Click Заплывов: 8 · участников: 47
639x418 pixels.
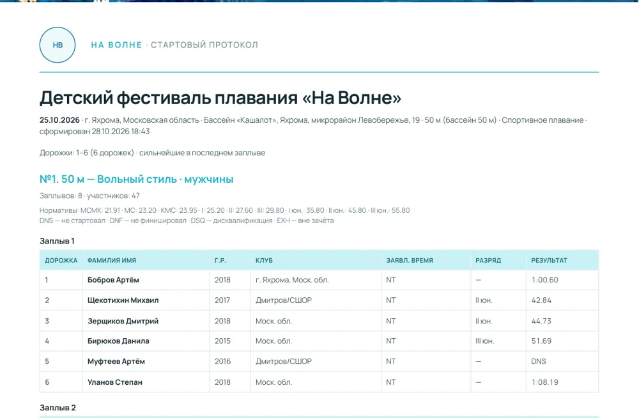pyautogui.click(x=89, y=196)
